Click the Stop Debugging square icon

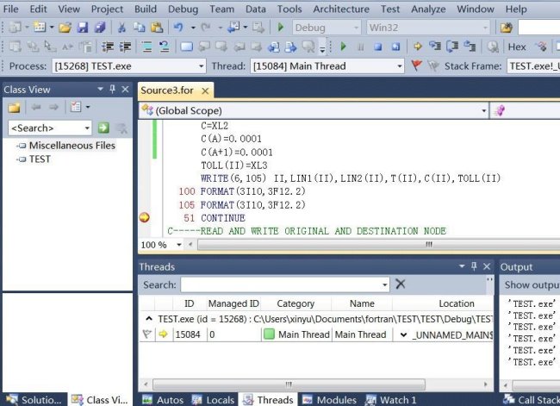[378, 47]
